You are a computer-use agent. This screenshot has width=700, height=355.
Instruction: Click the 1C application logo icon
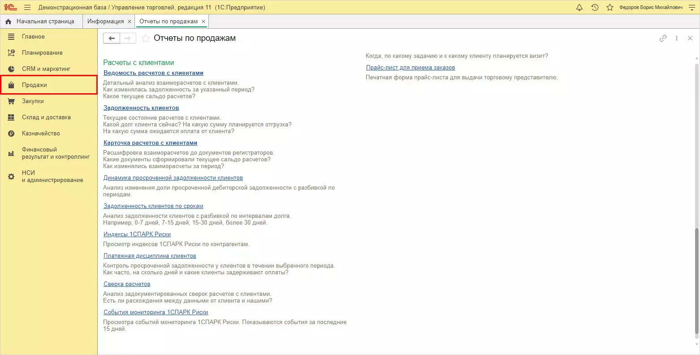11,7
